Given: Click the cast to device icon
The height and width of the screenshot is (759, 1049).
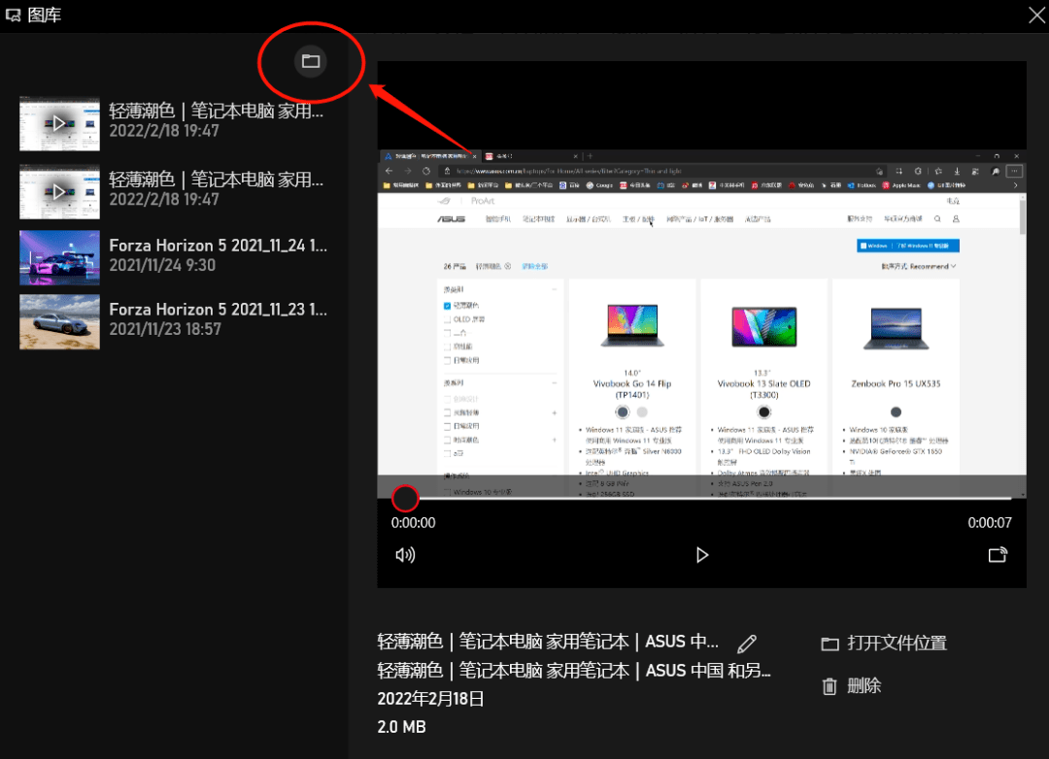Looking at the screenshot, I should pyautogui.click(x=998, y=555).
